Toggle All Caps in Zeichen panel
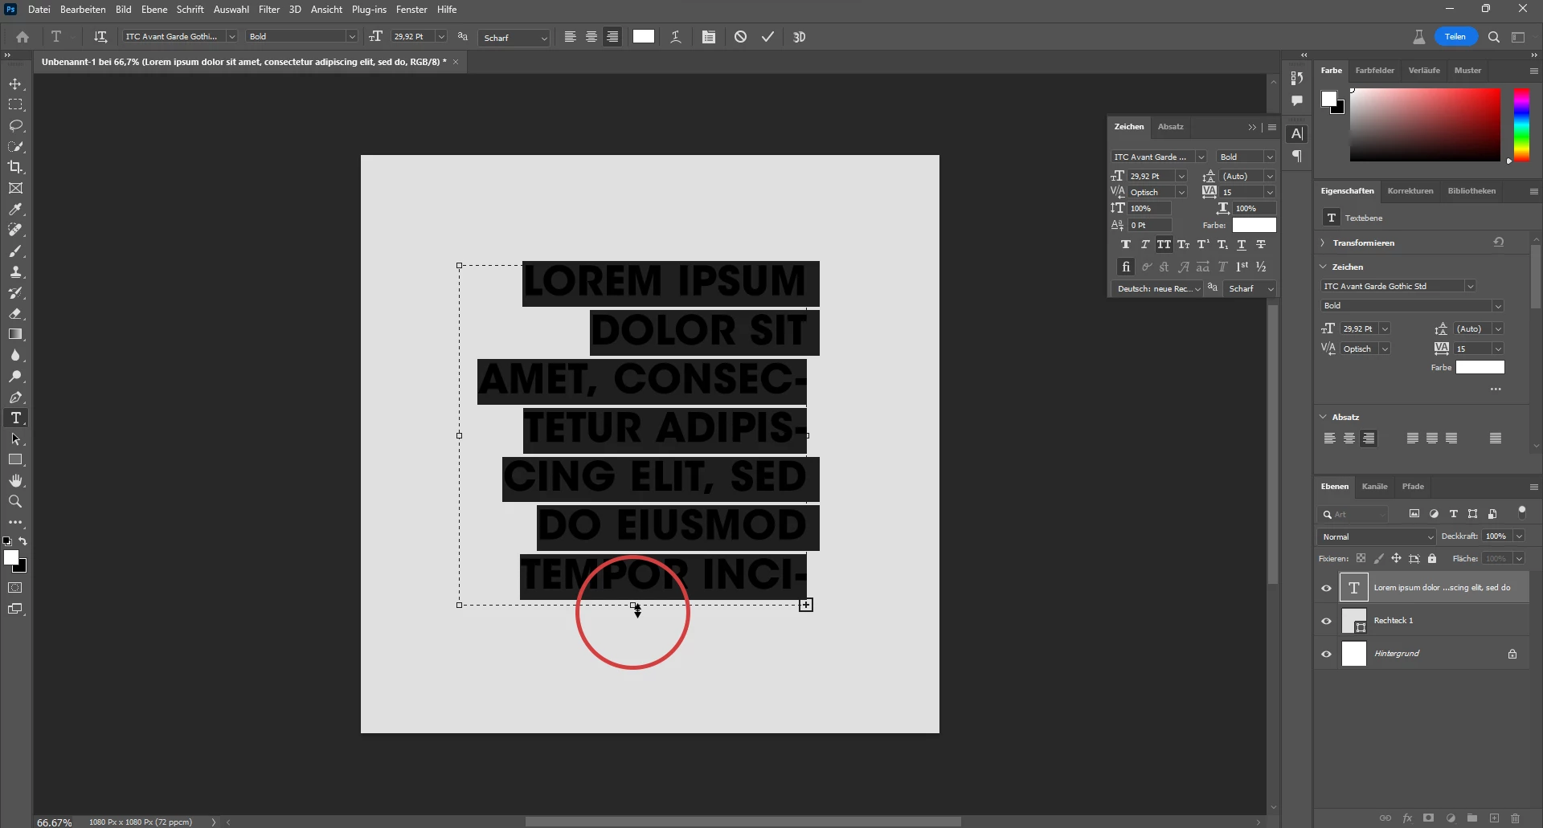Image resolution: width=1543 pixels, height=828 pixels. [x=1164, y=245]
